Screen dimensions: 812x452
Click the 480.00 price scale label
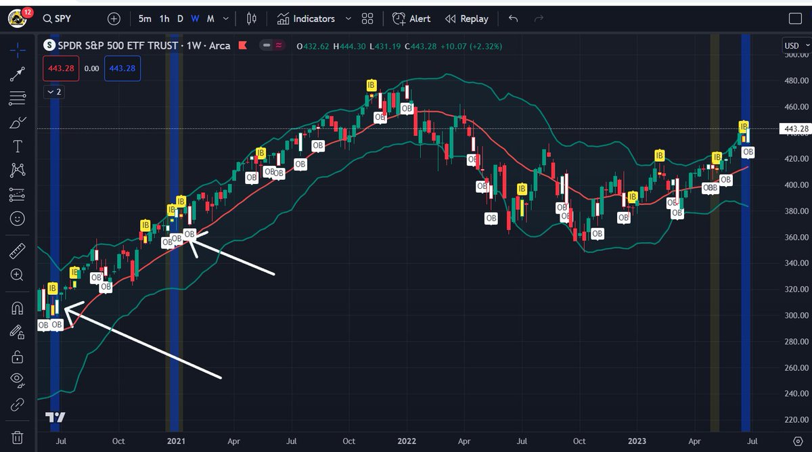(x=796, y=80)
